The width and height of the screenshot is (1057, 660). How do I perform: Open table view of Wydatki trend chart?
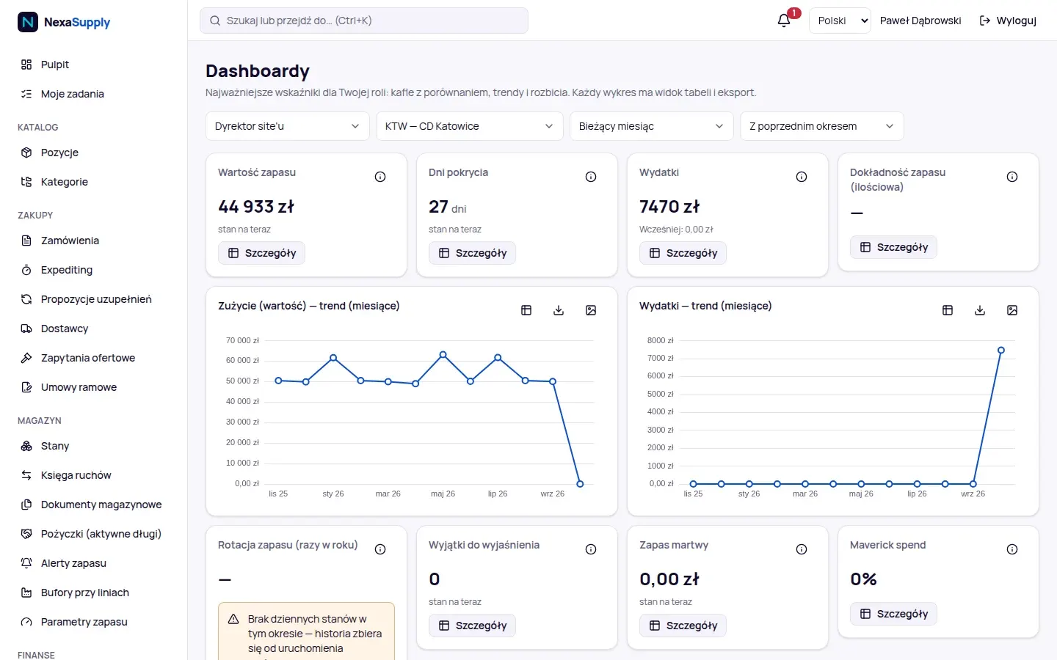(948, 310)
